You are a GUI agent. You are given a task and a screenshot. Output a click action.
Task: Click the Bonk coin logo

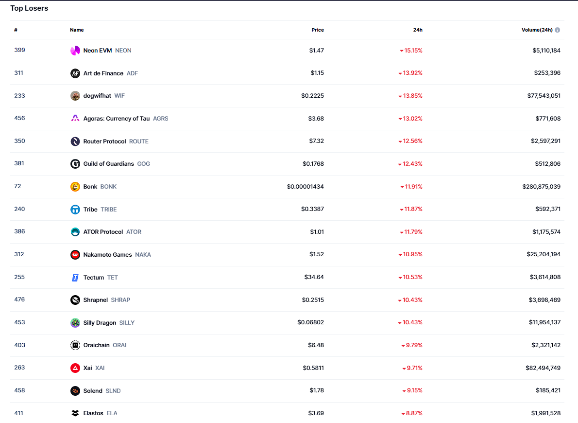(75, 187)
